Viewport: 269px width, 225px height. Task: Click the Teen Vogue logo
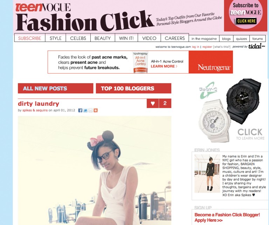pyautogui.click(x=43, y=7)
